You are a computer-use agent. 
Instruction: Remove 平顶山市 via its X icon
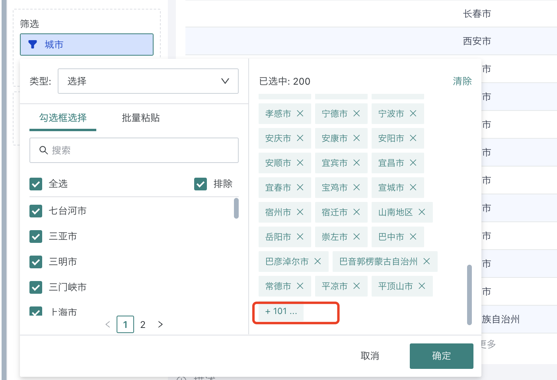point(422,286)
